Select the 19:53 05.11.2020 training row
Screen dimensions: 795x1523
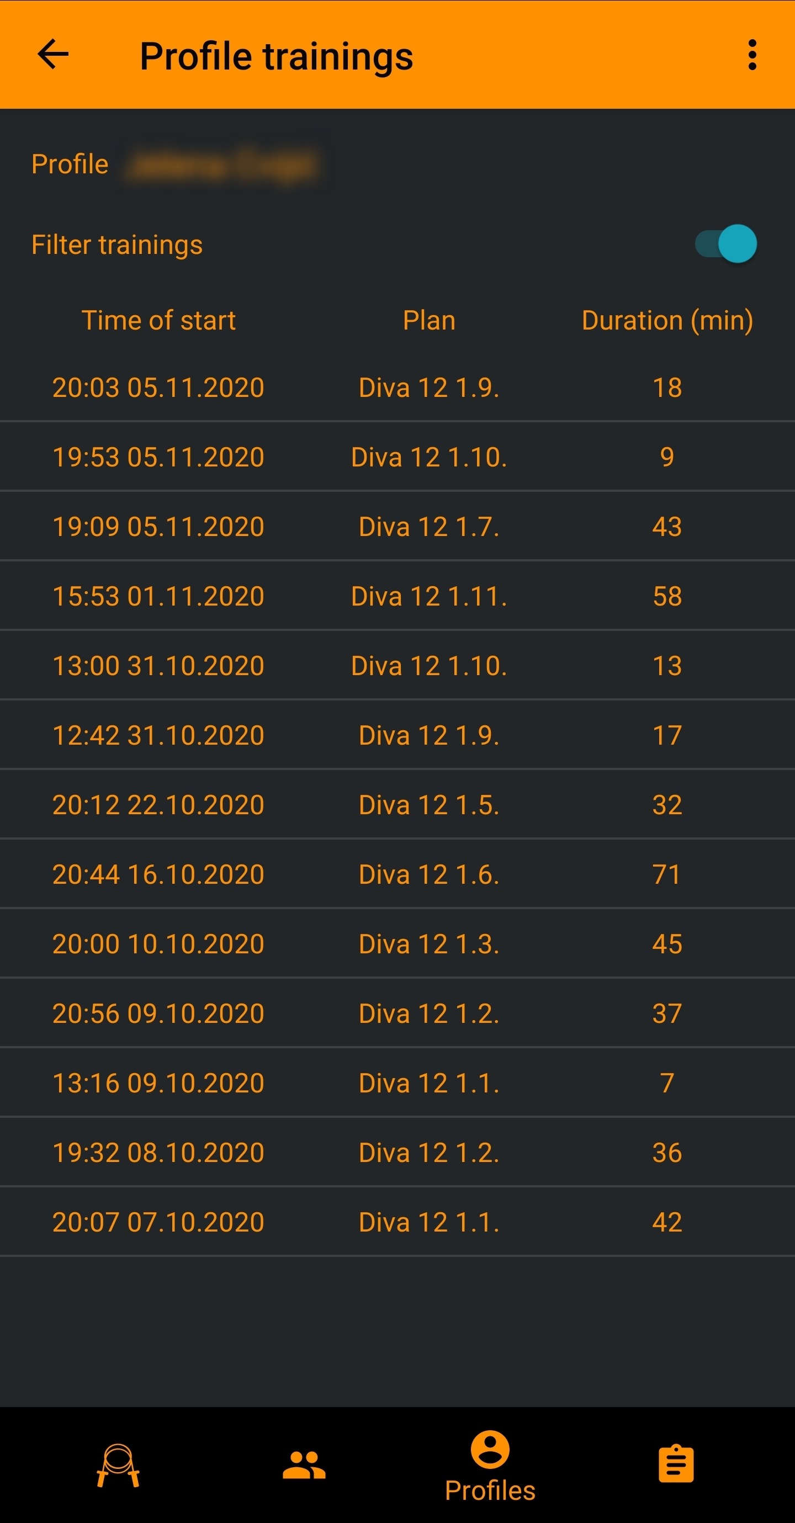[397, 457]
